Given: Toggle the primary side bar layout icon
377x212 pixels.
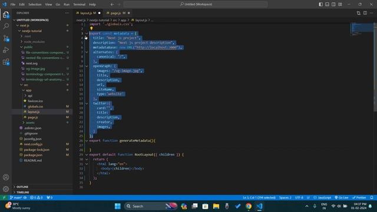Looking at the screenshot, I should (320, 4).
